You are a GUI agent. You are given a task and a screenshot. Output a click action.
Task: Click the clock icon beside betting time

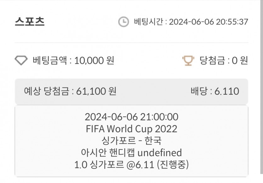tap(123, 22)
